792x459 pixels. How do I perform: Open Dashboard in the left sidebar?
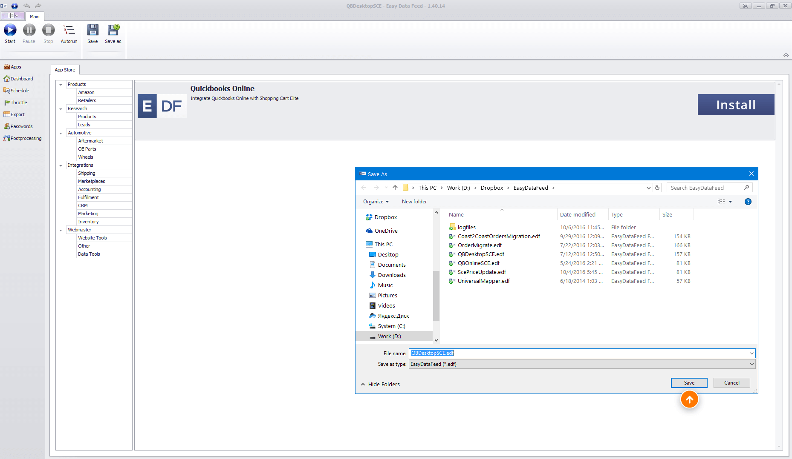coord(18,79)
